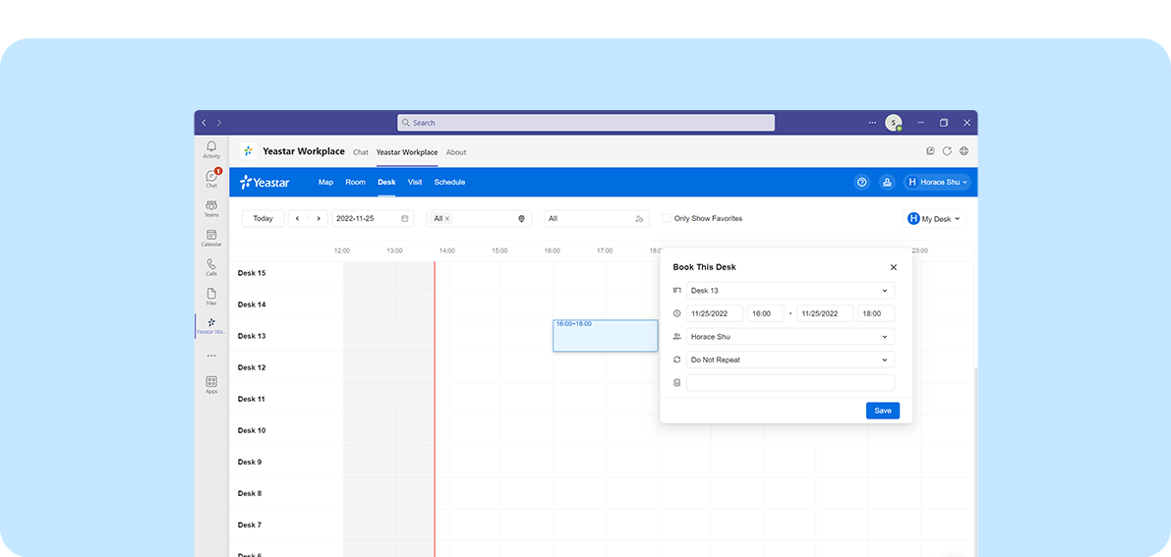Toggle Only Show Favorites checkbox
This screenshot has width=1171, height=557.
click(x=667, y=219)
